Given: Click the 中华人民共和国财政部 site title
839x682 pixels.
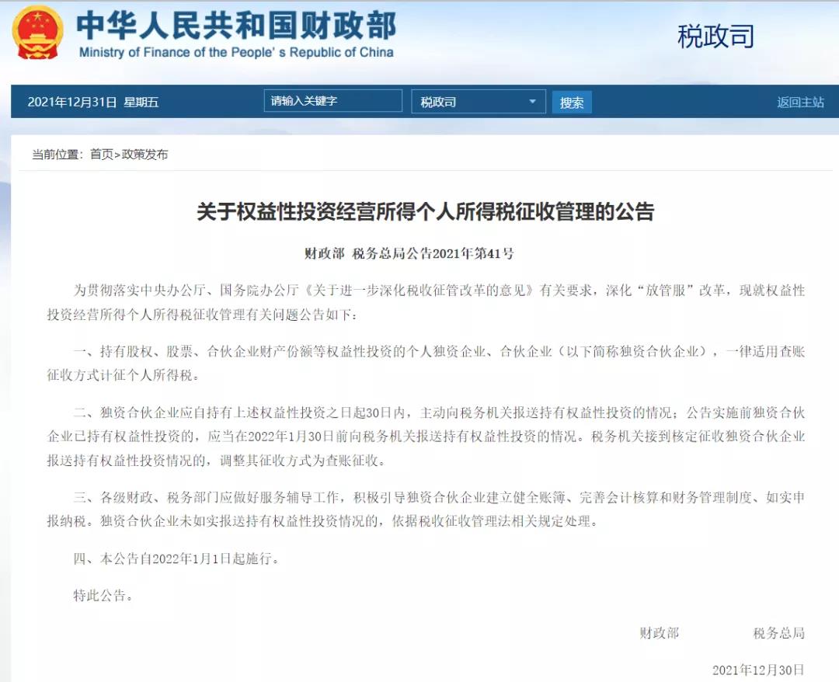Looking at the screenshot, I should tap(236, 25).
